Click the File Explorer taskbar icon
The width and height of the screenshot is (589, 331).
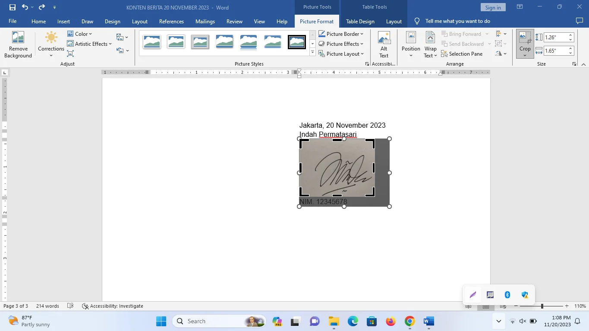point(334,321)
